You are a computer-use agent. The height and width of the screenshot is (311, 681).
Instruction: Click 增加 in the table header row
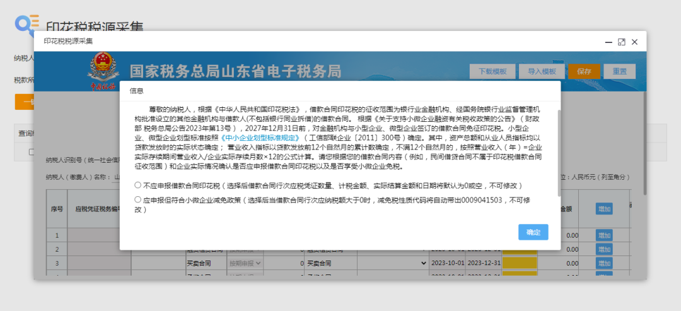(x=603, y=209)
